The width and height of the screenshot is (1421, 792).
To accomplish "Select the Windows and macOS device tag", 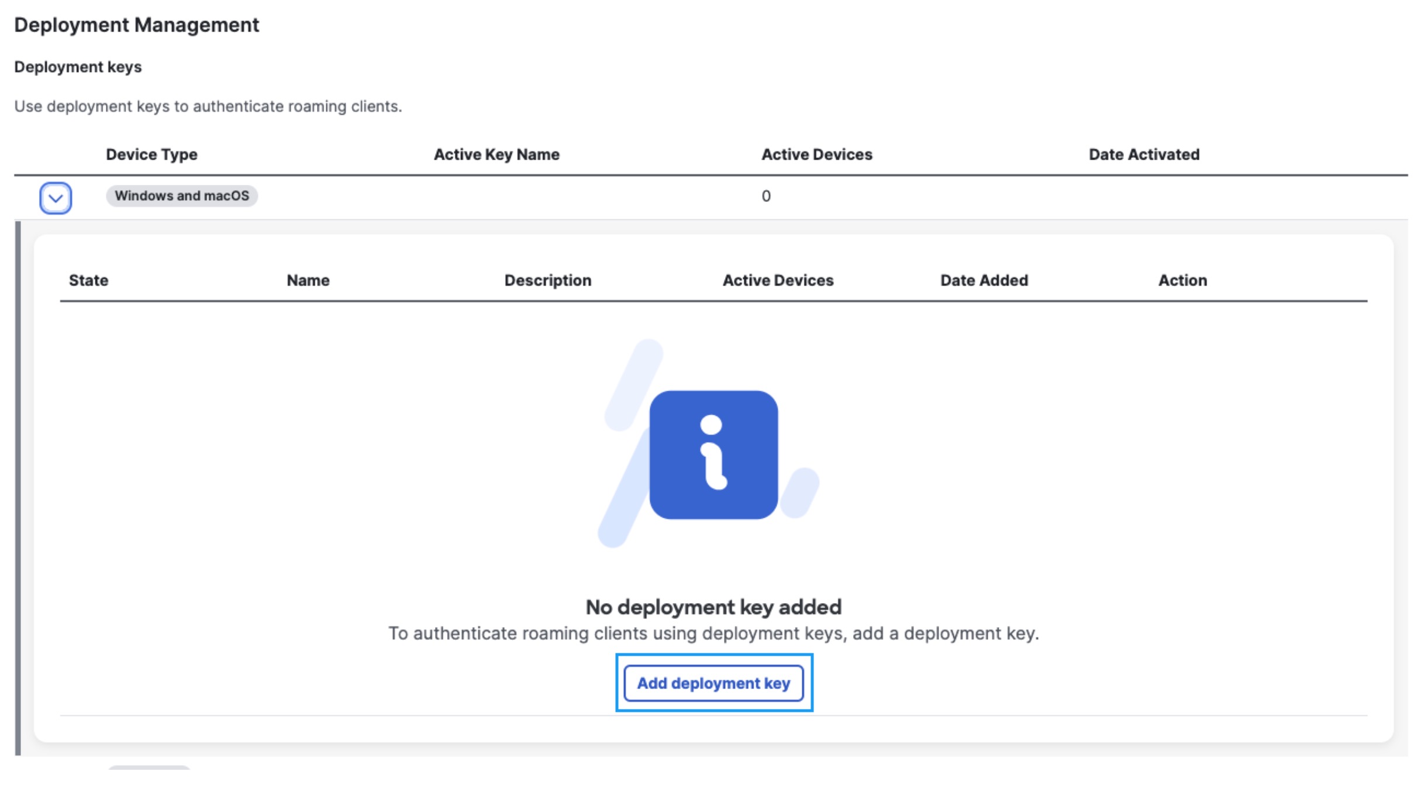I will click(x=182, y=196).
